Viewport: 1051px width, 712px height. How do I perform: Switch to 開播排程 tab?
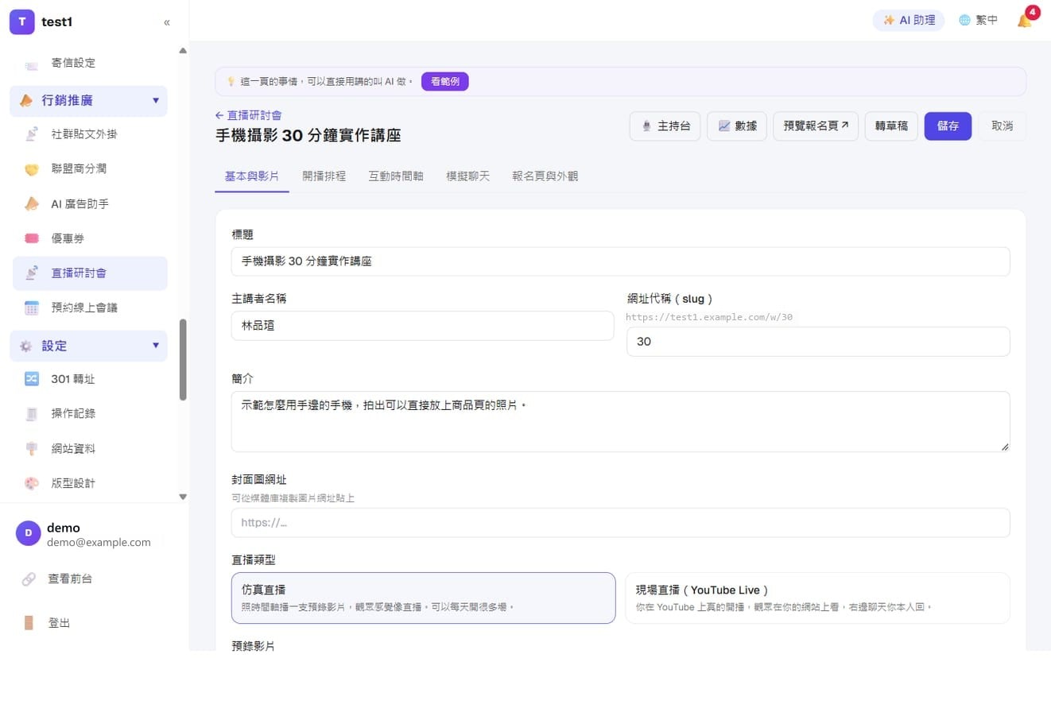click(x=324, y=176)
